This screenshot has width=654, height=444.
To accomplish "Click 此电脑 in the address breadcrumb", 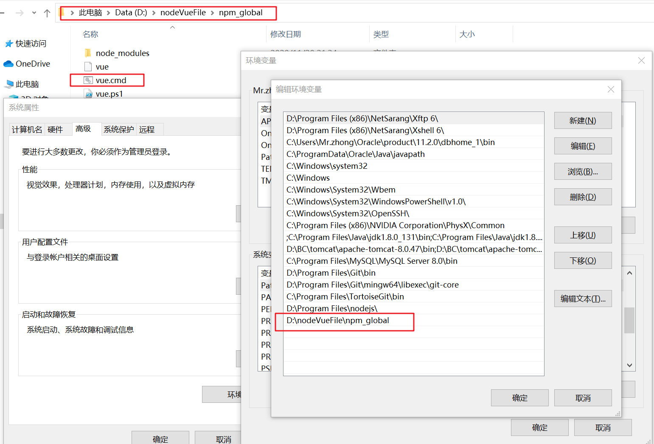I will point(90,13).
